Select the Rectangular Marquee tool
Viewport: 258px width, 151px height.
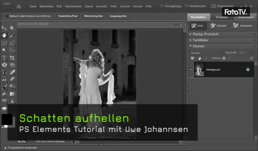tap(4, 43)
